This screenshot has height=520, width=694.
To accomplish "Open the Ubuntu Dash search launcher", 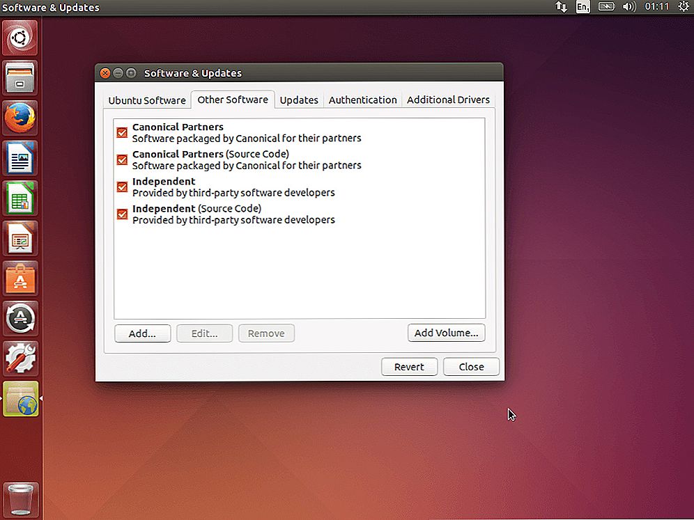I will [x=20, y=38].
